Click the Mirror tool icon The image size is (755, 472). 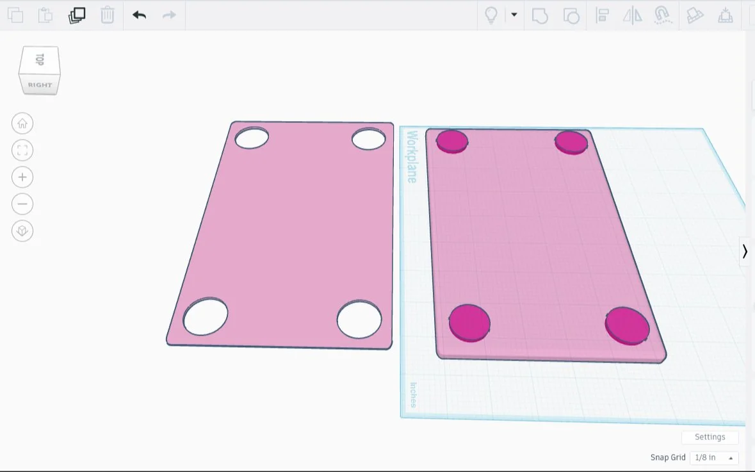point(632,15)
